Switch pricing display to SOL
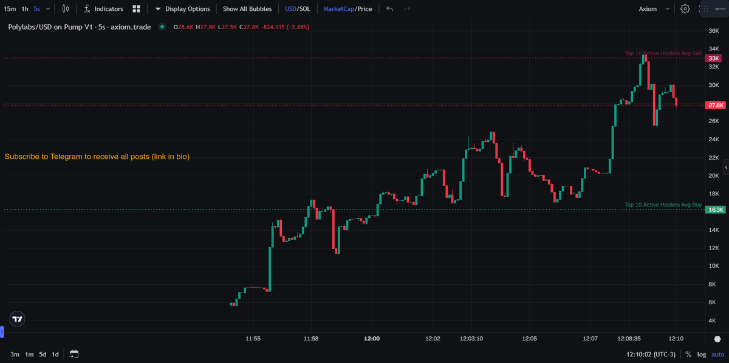The height and width of the screenshot is (363, 729). click(x=304, y=8)
